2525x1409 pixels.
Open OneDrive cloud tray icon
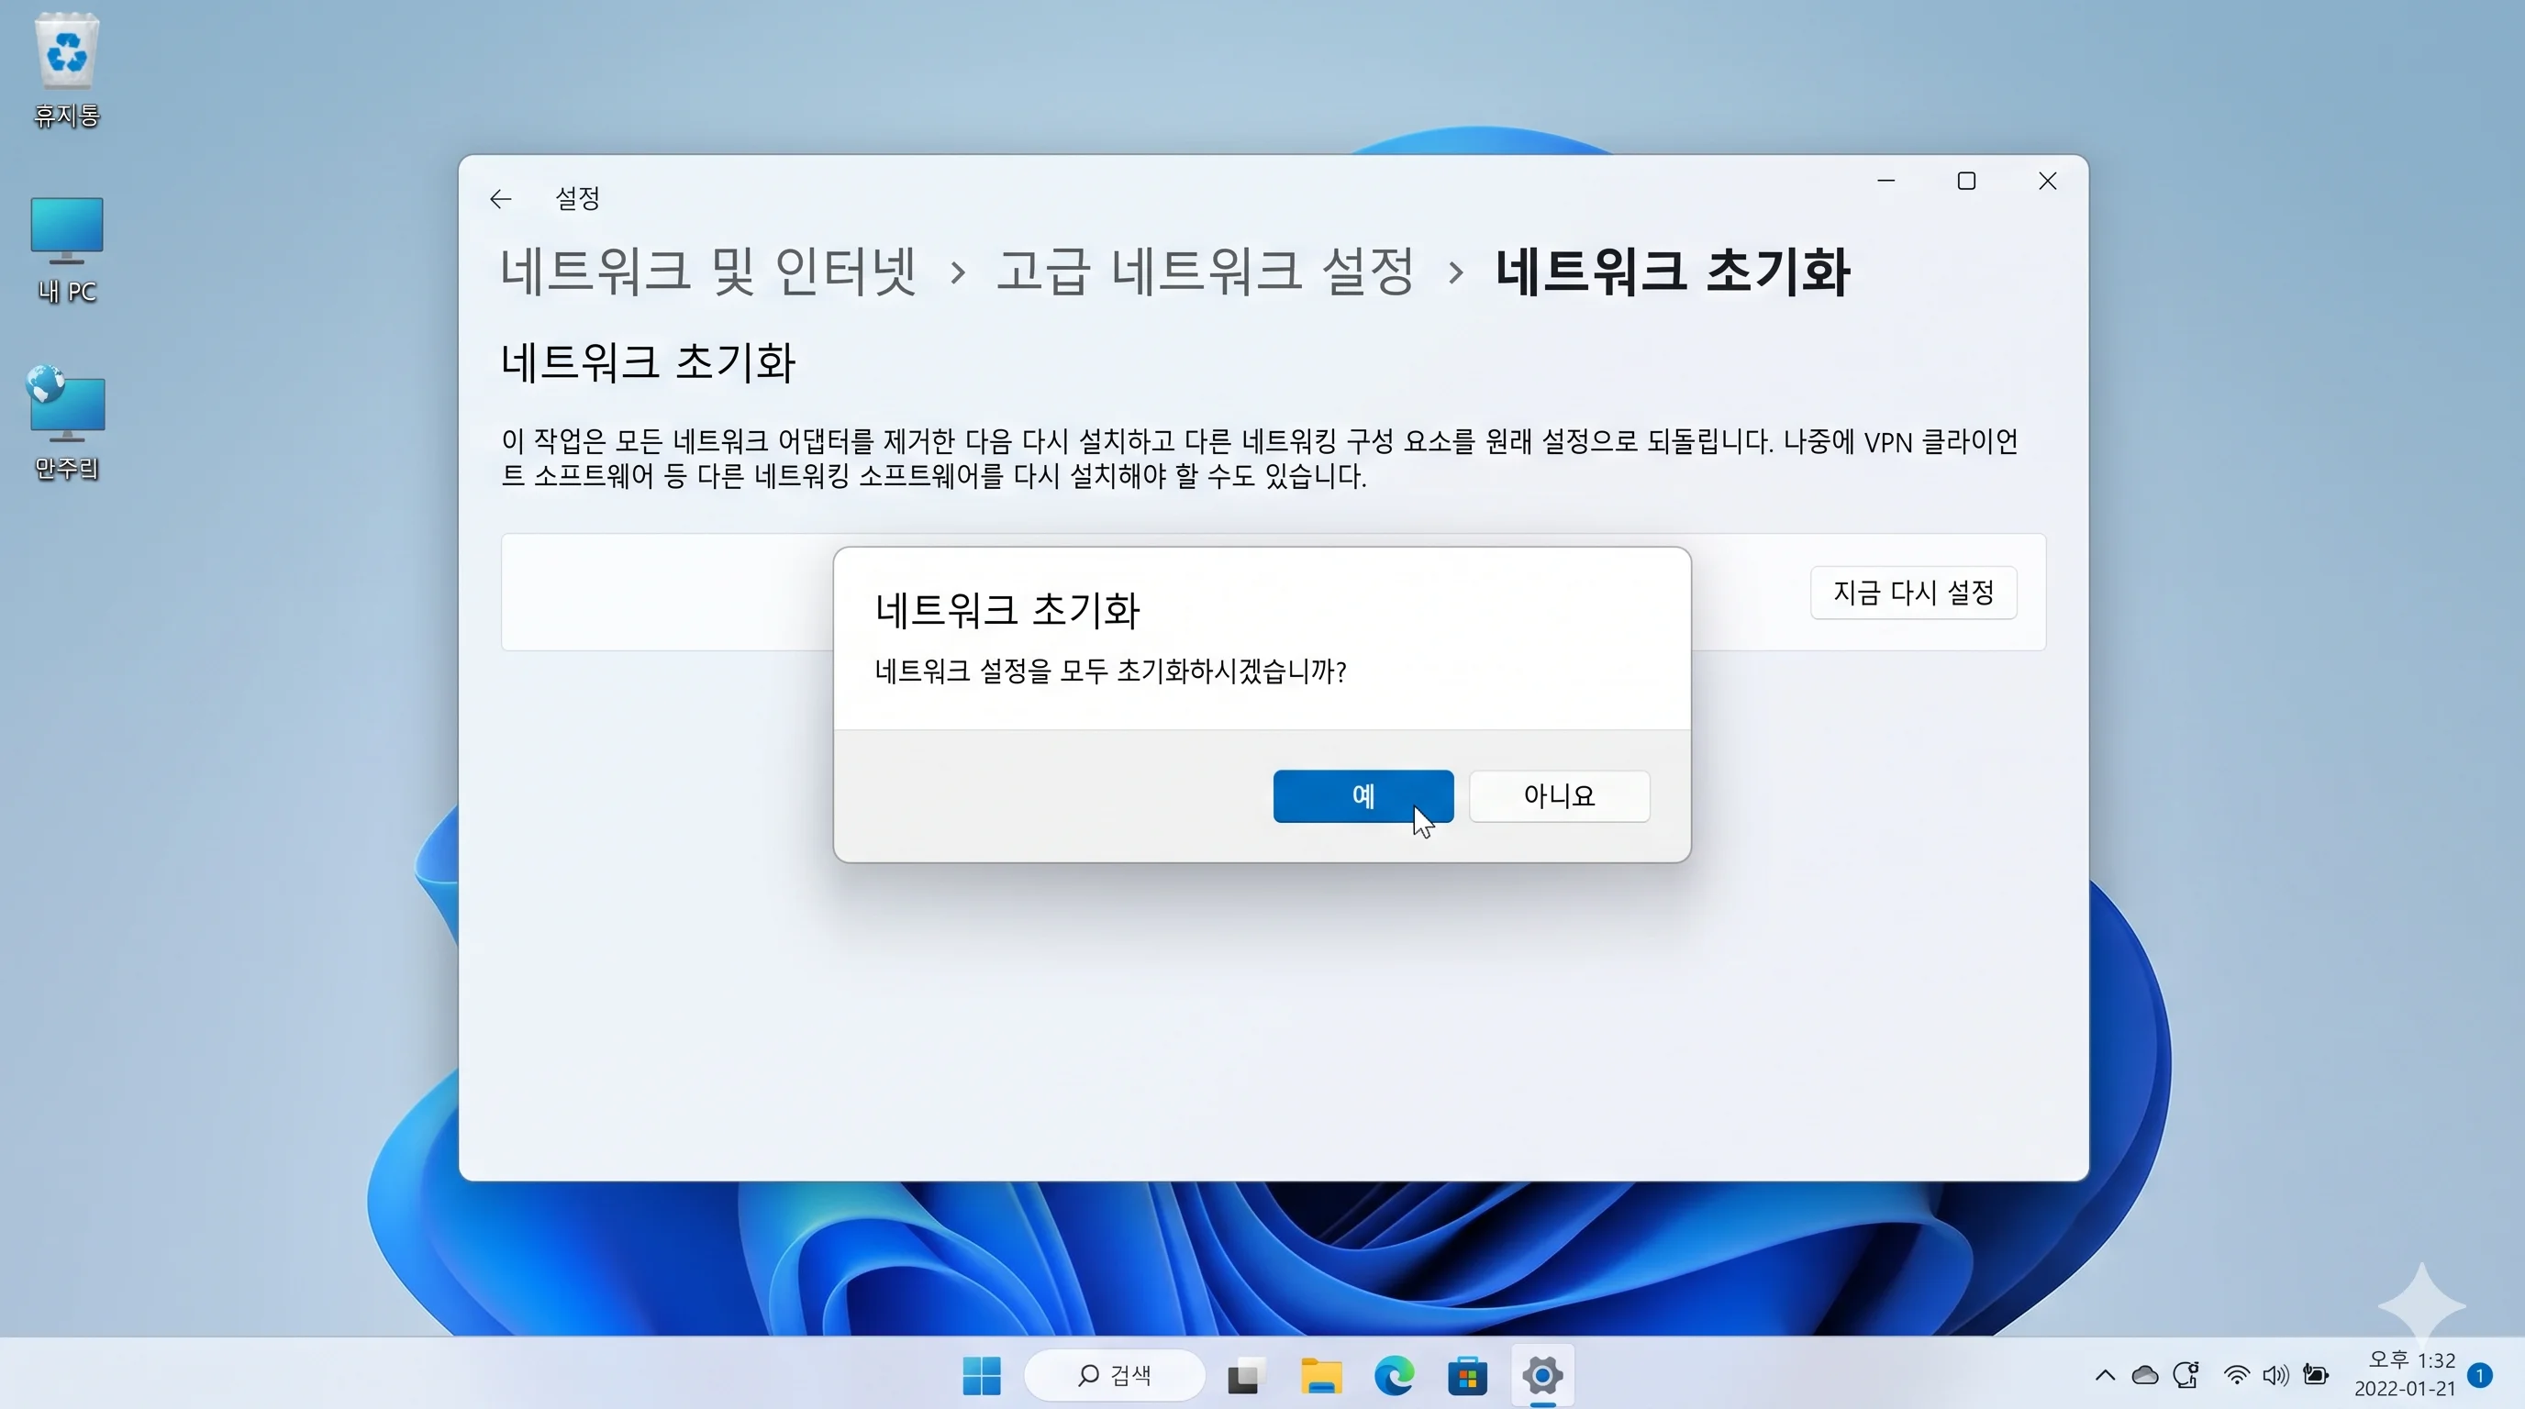pos(2144,1376)
